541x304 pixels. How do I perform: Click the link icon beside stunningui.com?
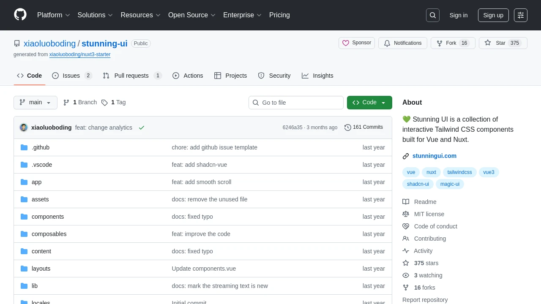(406, 156)
